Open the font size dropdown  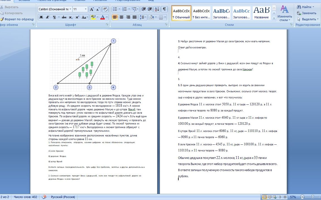click(x=86, y=9)
